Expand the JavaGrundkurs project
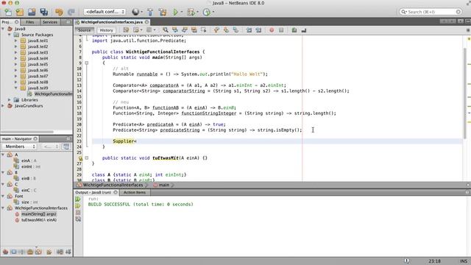Screen dimensions: 471x265 pyautogui.click(x=3, y=106)
